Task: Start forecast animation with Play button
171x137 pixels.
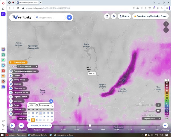Action: pyautogui.click(x=12, y=125)
